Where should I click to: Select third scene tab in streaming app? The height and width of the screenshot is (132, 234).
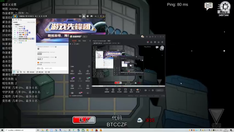(x=84, y=41)
